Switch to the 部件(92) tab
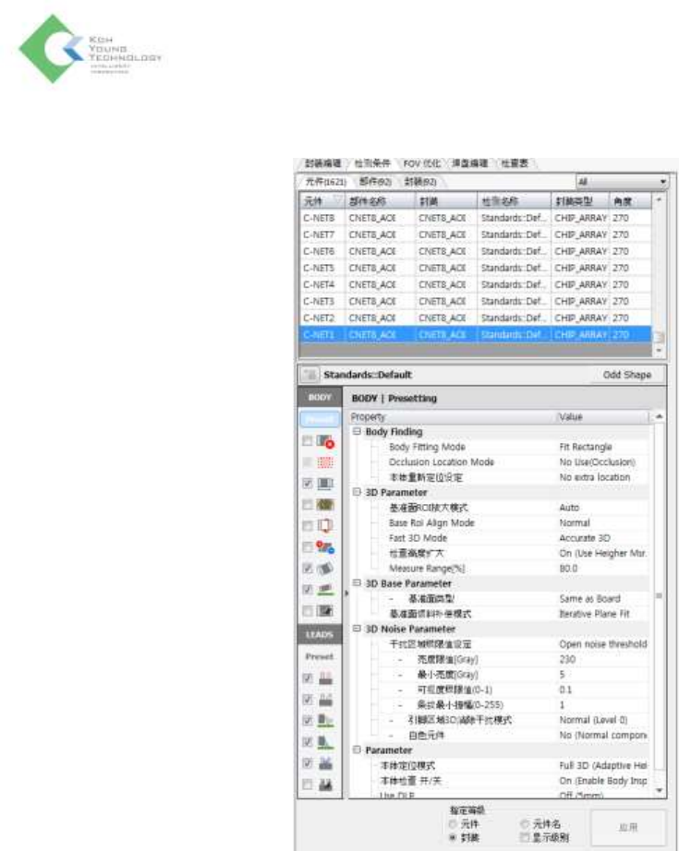This screenshot has height=851, width=679. tap(375, 182)
